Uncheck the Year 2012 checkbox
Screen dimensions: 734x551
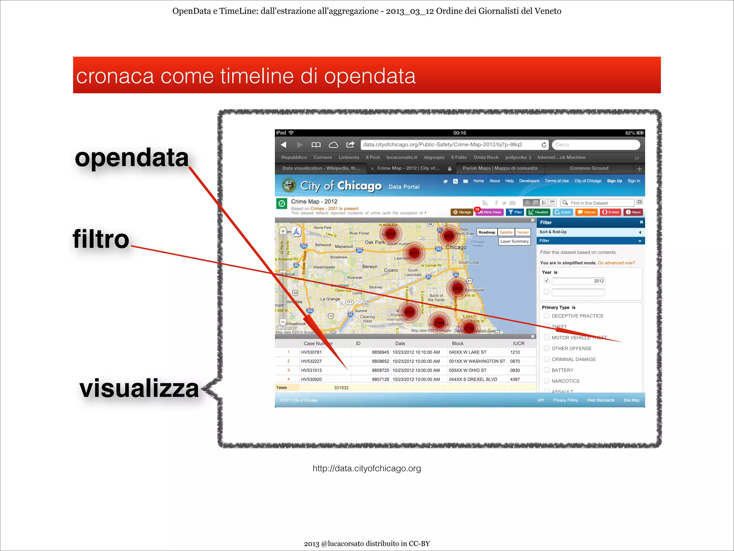547,281
